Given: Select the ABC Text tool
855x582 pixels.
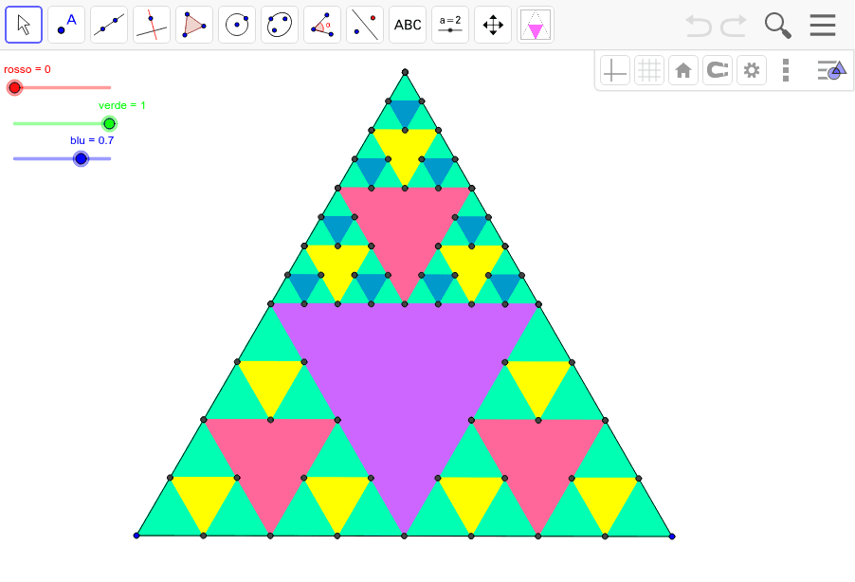Looking at the screenshot, I should (408, 25).
